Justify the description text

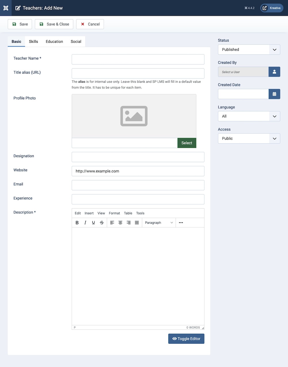137,223
